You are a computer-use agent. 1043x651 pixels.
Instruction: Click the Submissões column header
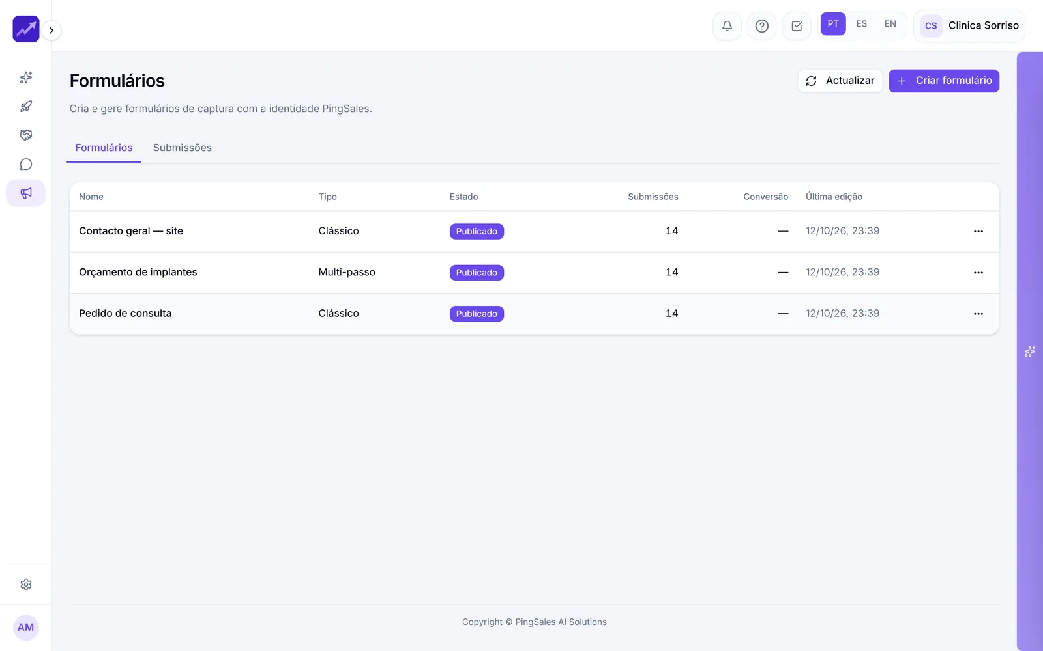653,197
